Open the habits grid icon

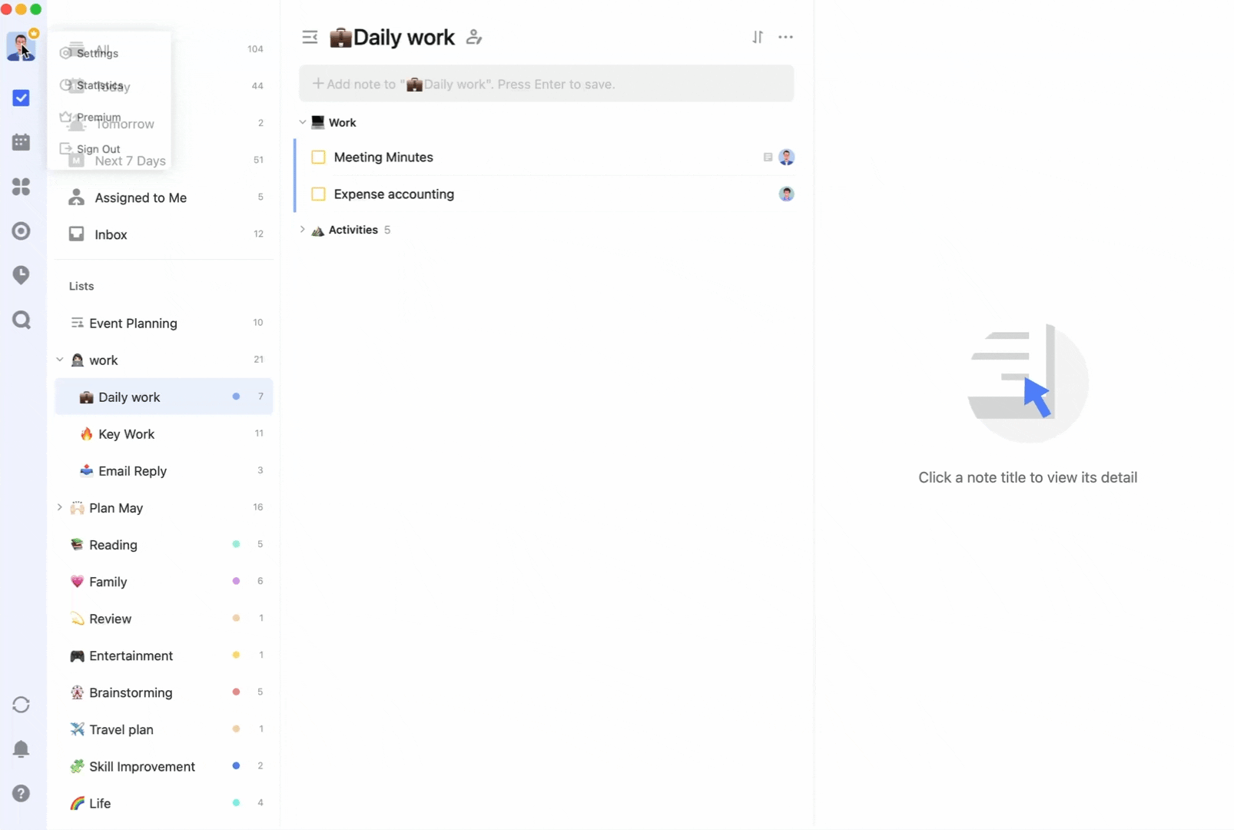(21, 187)
